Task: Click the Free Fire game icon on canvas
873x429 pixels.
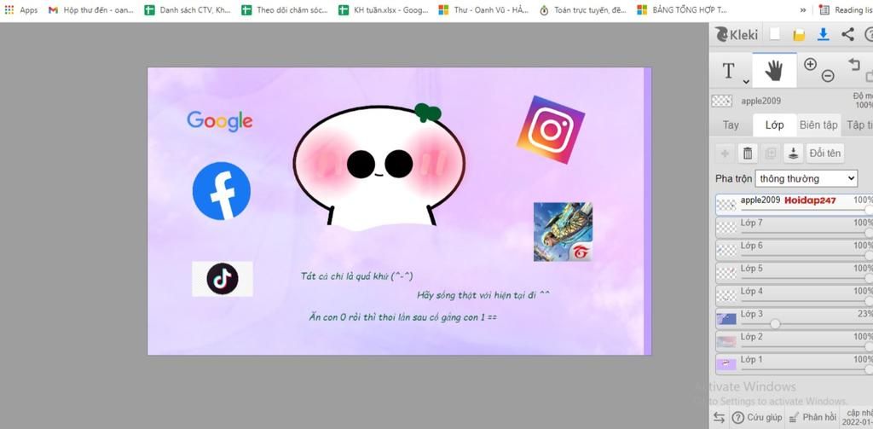Action: [x=563, y=232]
